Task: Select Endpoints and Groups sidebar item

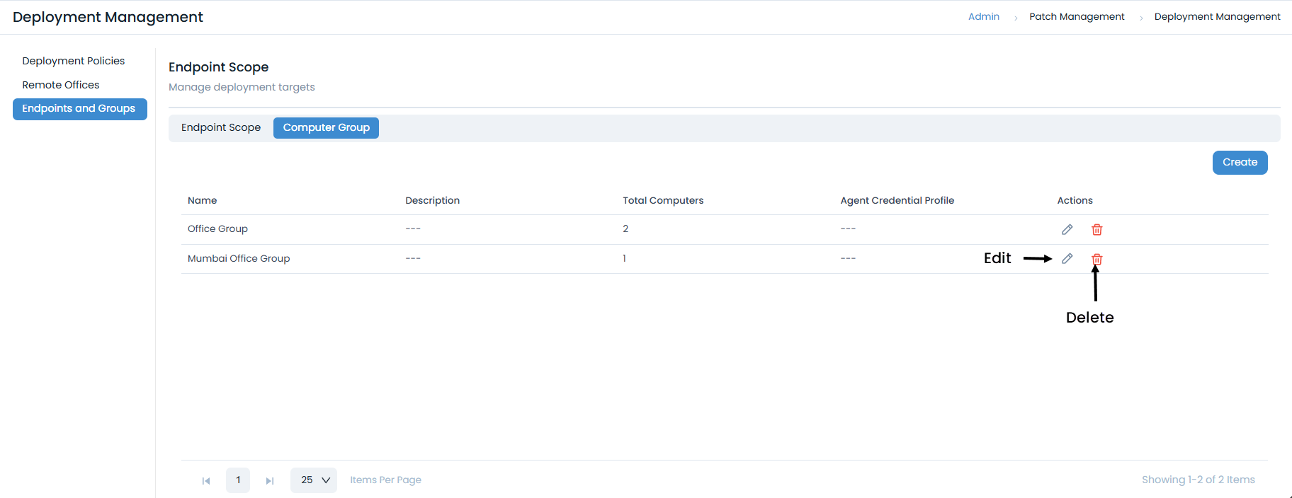Action: [79, 109]
